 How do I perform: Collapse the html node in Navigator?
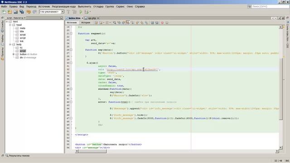click(x=7, y=22)
